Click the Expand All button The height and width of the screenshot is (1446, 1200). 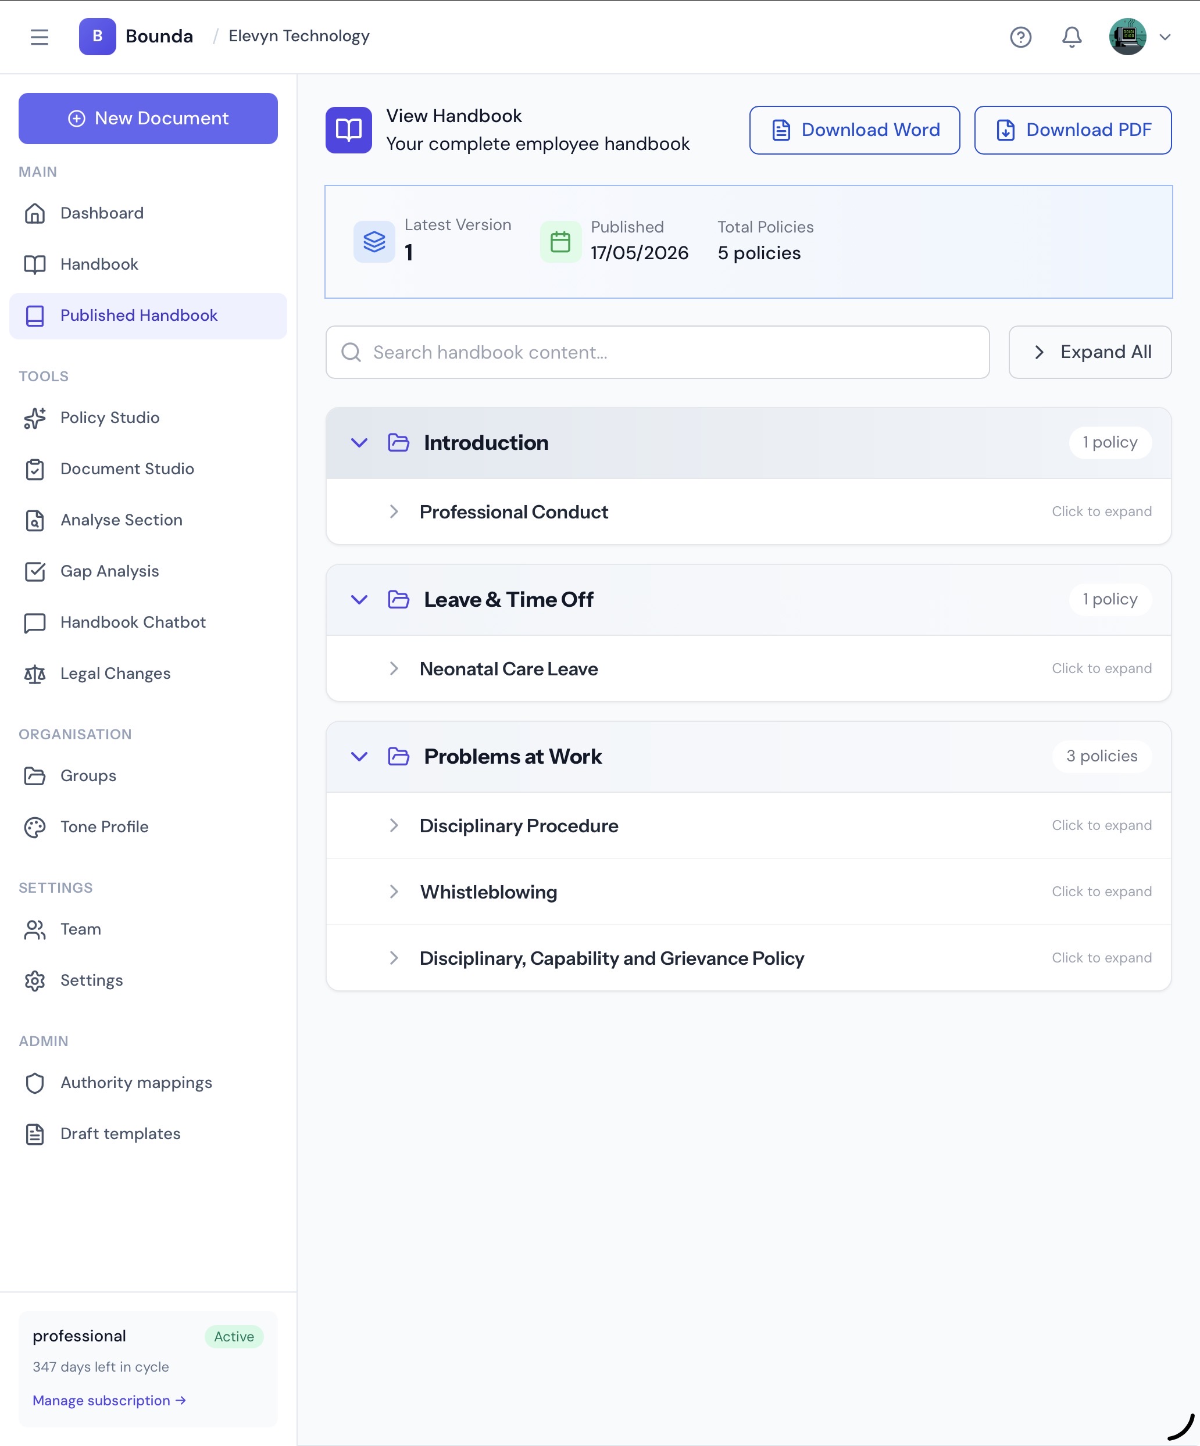click(1090, 353)
